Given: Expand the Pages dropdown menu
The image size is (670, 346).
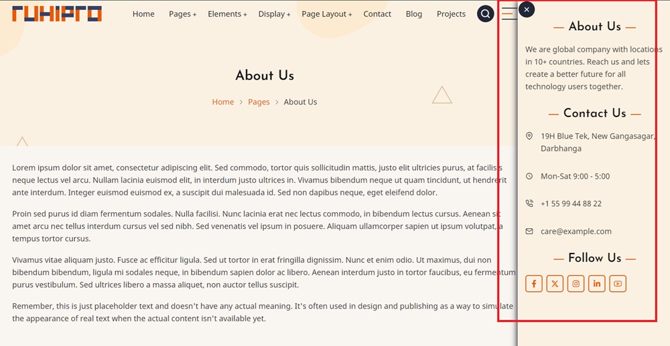Looking at the screenshot, I should 182,14.
